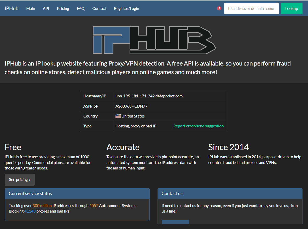Viewport: 308px width, 229px height.
Task: Click the IPHub logo image
Action: tap(154, 40)
